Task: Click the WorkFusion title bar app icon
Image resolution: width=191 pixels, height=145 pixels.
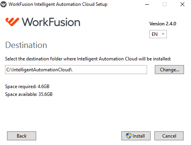Action: coord(4,4)
